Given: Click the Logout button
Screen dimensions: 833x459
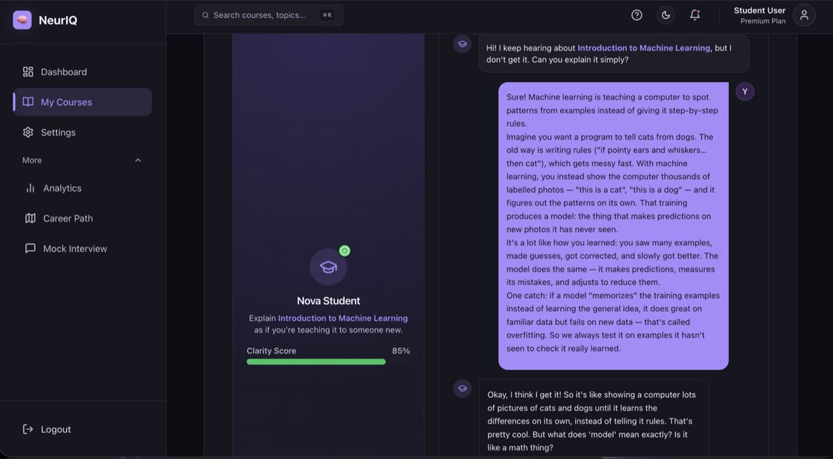Looking at the screenshot, I should (47, 429).
